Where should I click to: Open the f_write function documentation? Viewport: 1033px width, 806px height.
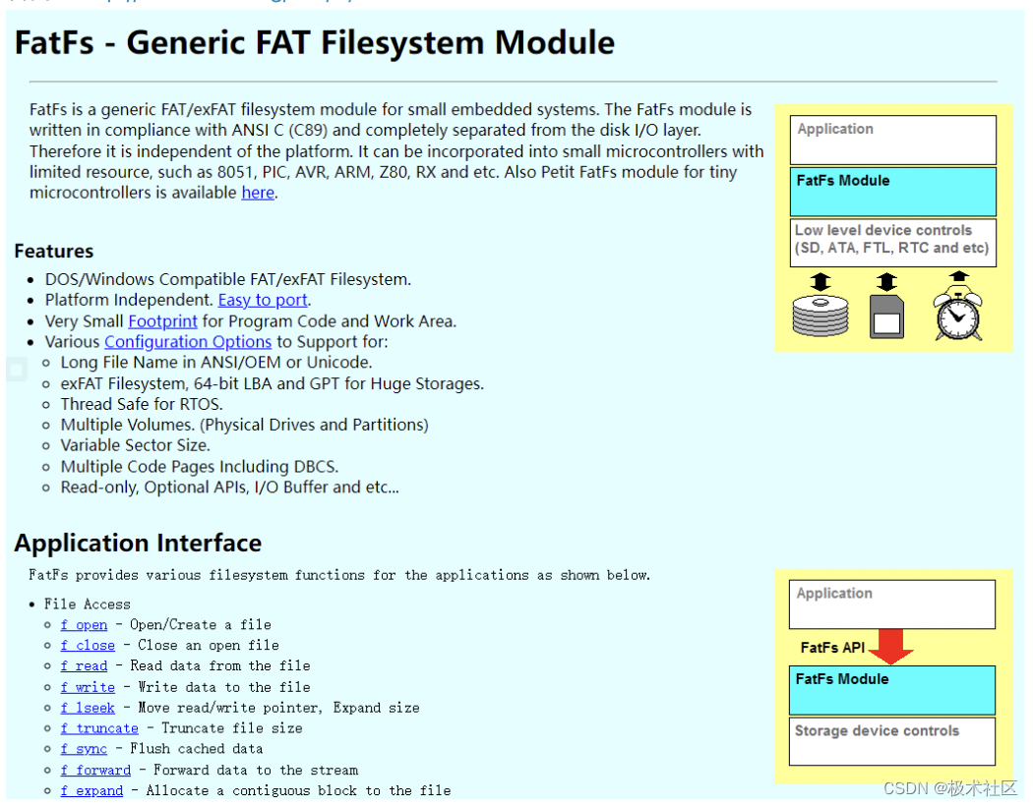click(x=88, y=687)
